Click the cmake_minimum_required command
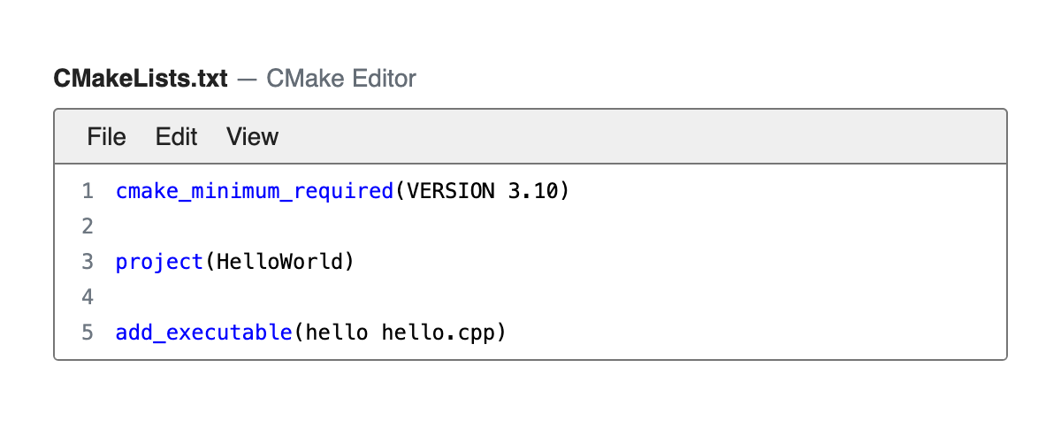 [255, 191]
